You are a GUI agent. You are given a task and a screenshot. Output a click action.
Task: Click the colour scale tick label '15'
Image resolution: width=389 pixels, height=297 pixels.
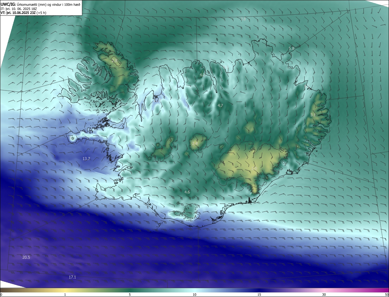pos(259,295)
